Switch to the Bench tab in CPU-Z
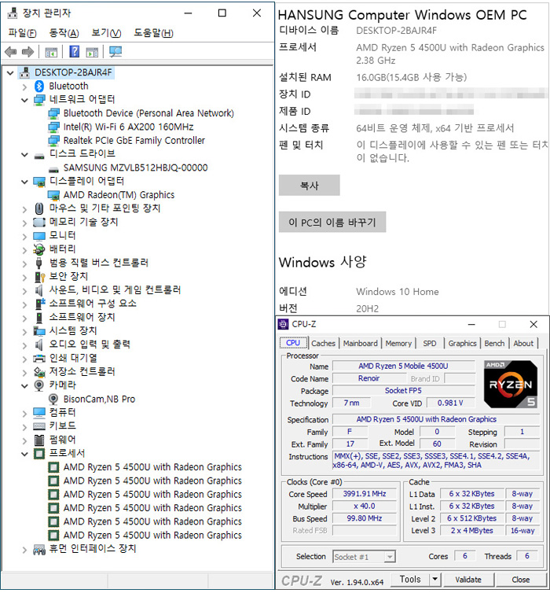 click(494, 343)
